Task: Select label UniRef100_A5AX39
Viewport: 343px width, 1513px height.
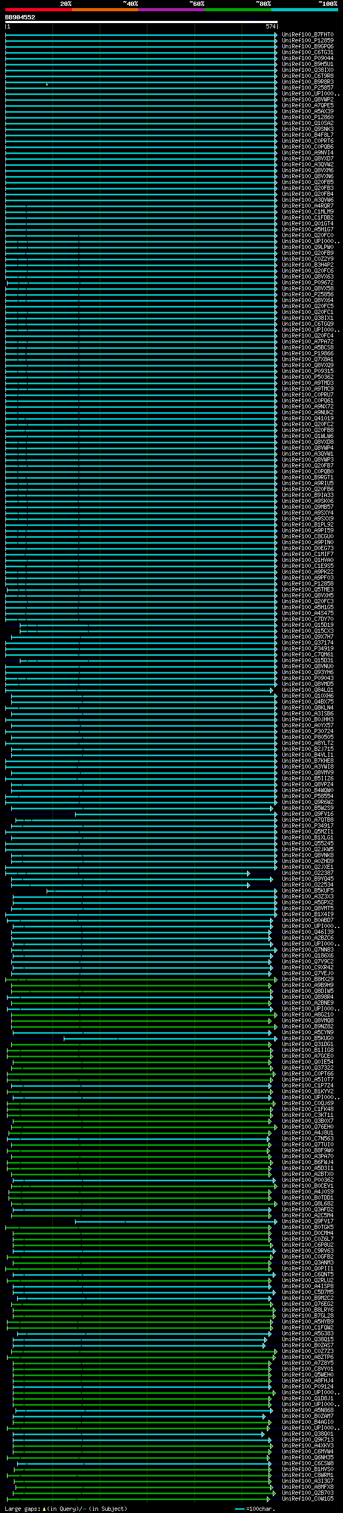Action: [x=308, y=112]
